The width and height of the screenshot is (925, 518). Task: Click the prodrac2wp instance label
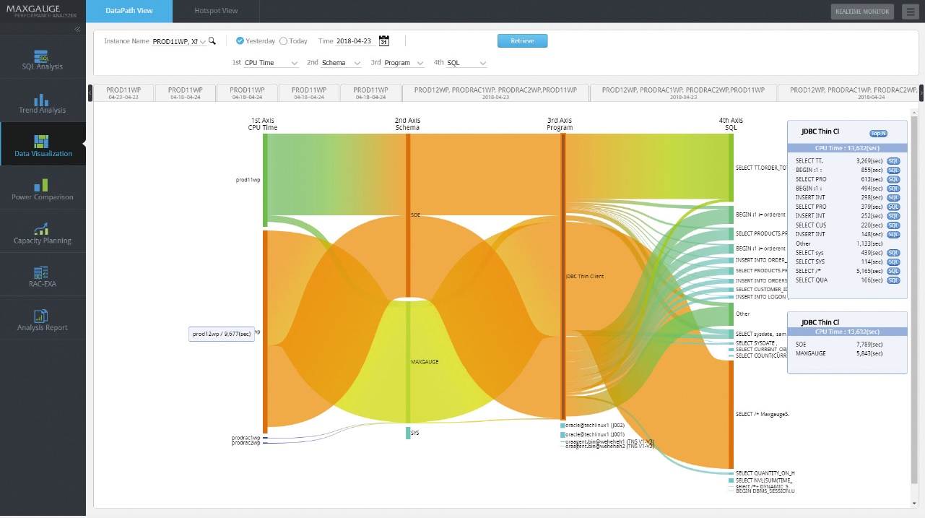246,443
